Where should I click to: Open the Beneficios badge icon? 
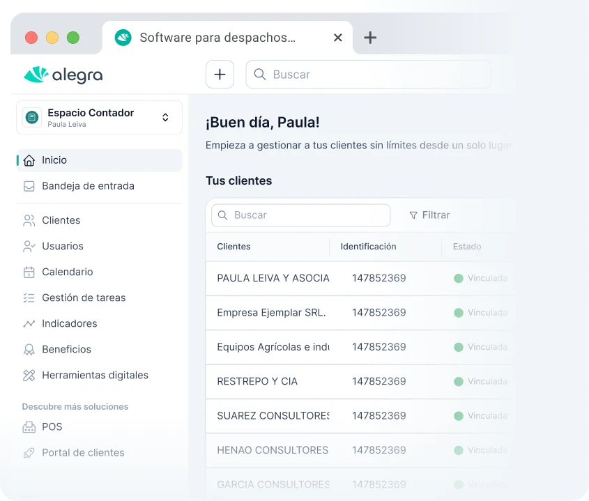(29, 349)
